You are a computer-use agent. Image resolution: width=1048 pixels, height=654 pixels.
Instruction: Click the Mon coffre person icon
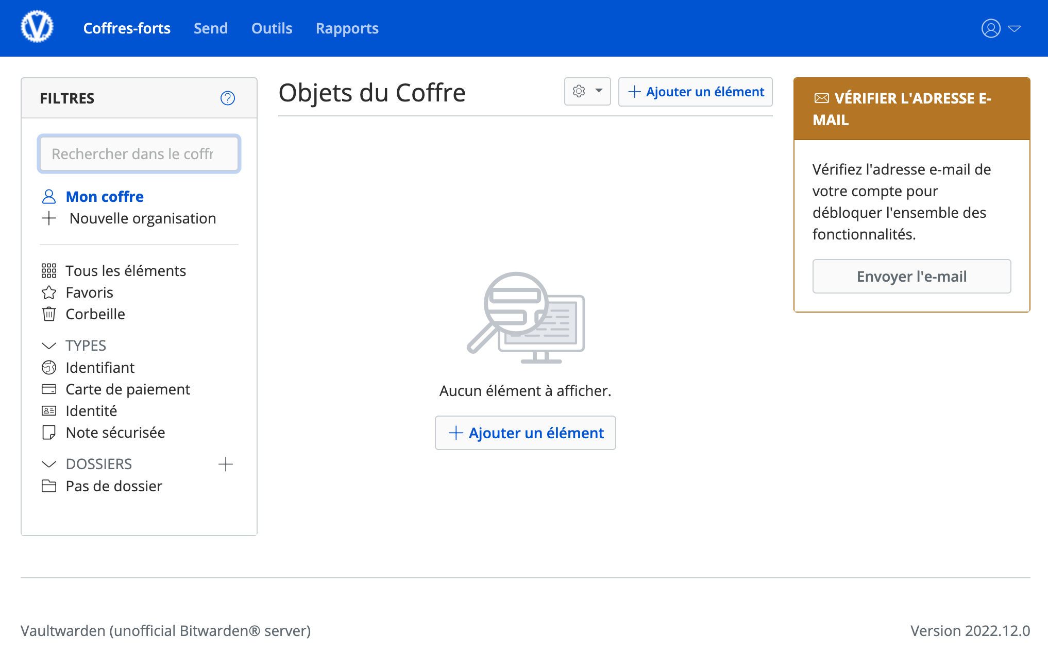tap(49, 197)
